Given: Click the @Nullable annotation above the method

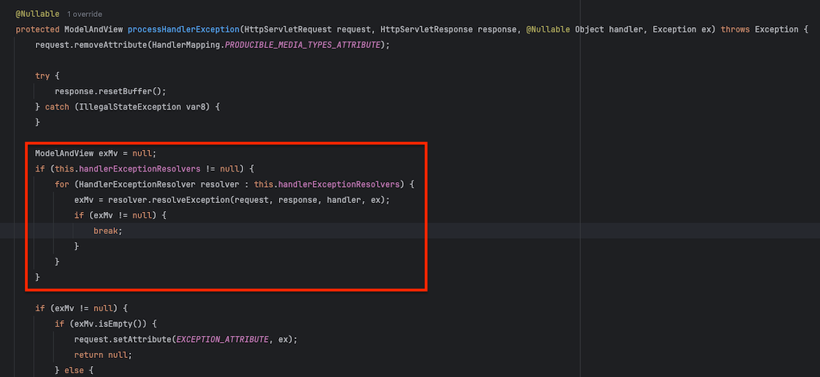Looking at the screenshot, I should pyautogui.click(x=37, y=14).
